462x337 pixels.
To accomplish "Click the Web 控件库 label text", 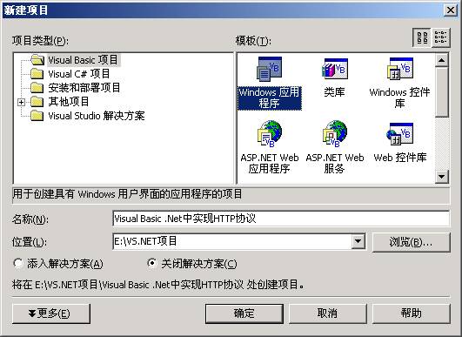I will pyautogui.click(x=400, y=157).
